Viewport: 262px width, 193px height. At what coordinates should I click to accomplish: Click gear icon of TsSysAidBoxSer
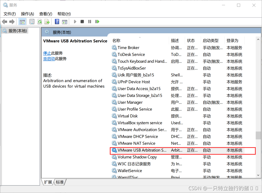(114, 68)
